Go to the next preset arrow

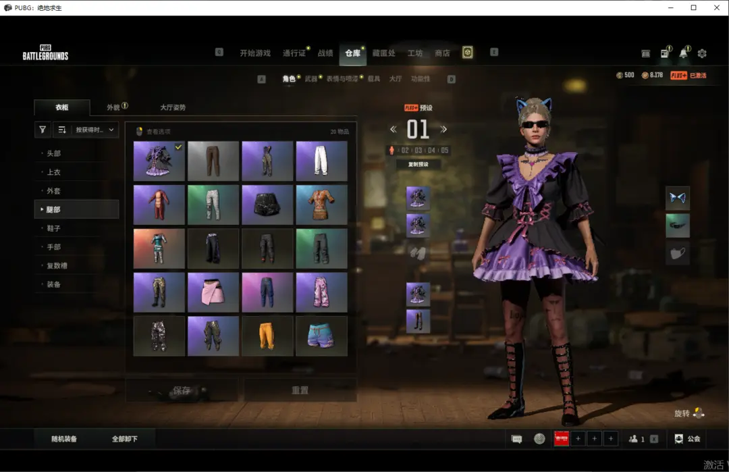(443, 129)
